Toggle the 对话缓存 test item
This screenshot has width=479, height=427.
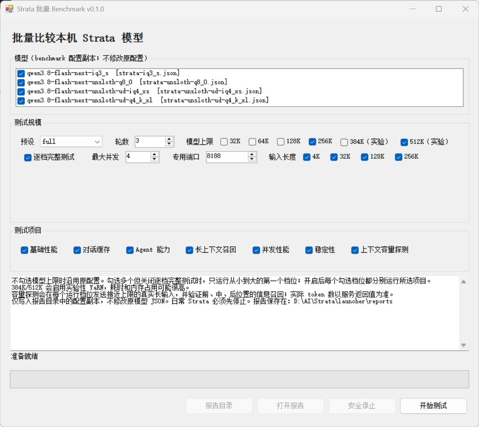pyautogui.click(x=77, y=250)
